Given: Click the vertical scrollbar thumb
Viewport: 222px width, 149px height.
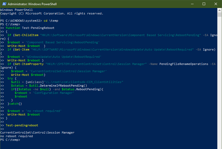Looking at the screenshot, I should pyautogui.click(x=219, y=14).
